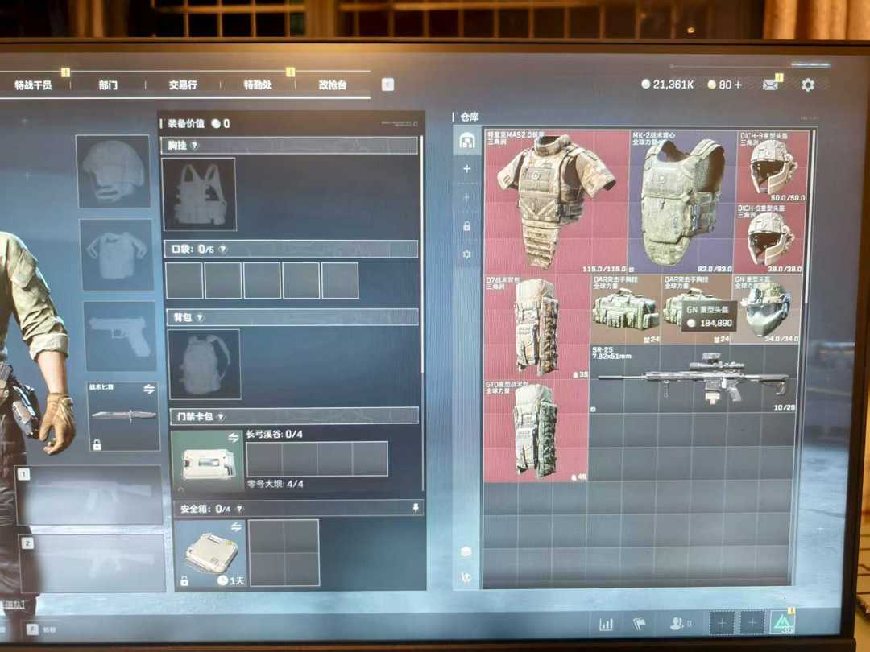Click the first empty 口袋 pocket slot
Image resolution: width=870 pixels, height=652 pixels.
184,281
